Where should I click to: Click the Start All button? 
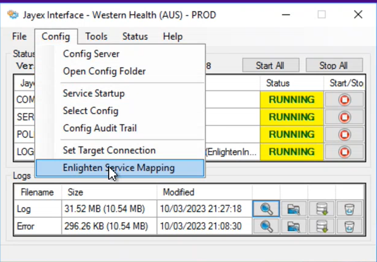(x=271, y=65)
